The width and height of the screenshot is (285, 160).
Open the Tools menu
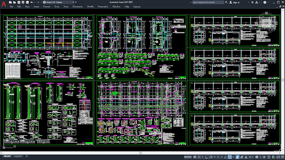click(x=57, y=7)
